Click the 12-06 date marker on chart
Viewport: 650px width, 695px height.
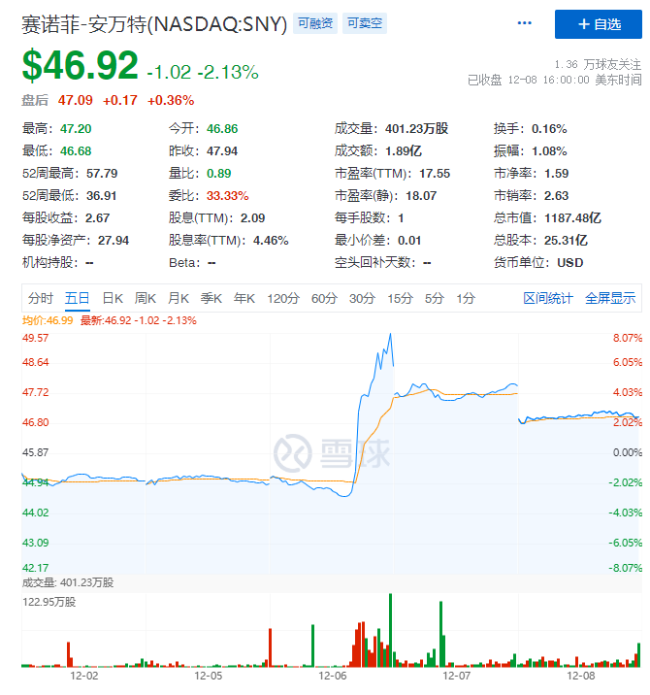(333, 675)
